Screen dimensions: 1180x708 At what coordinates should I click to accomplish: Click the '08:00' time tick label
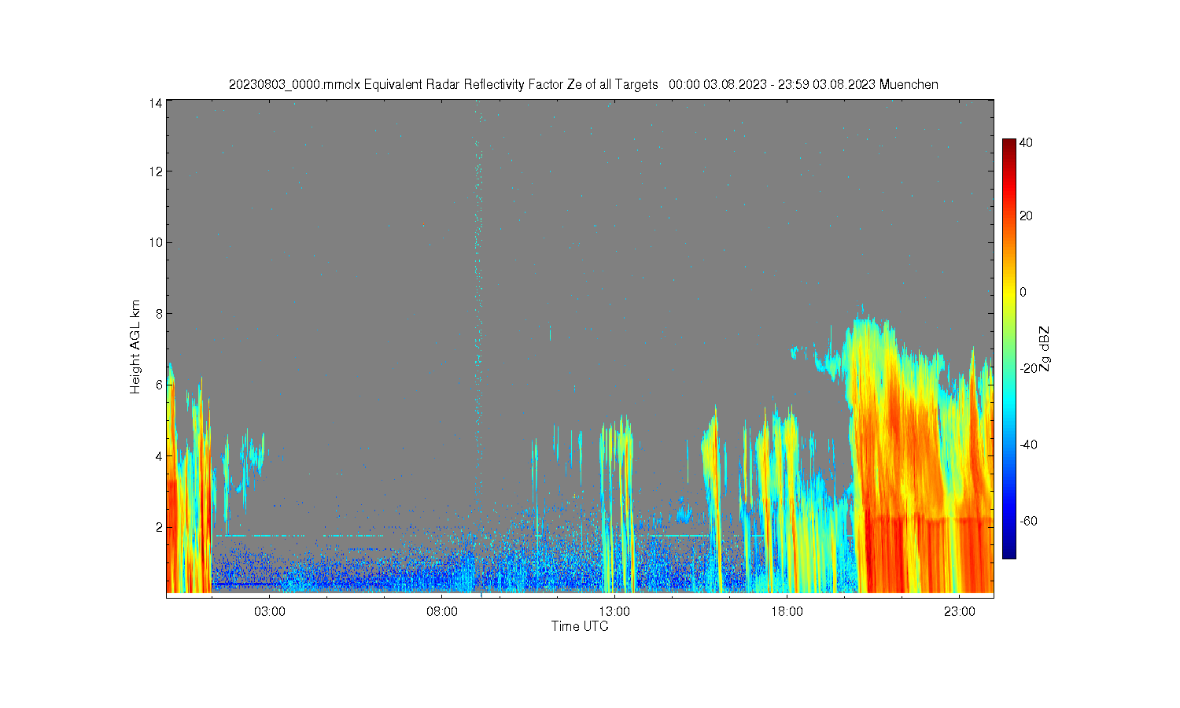[x=442, y=611]
